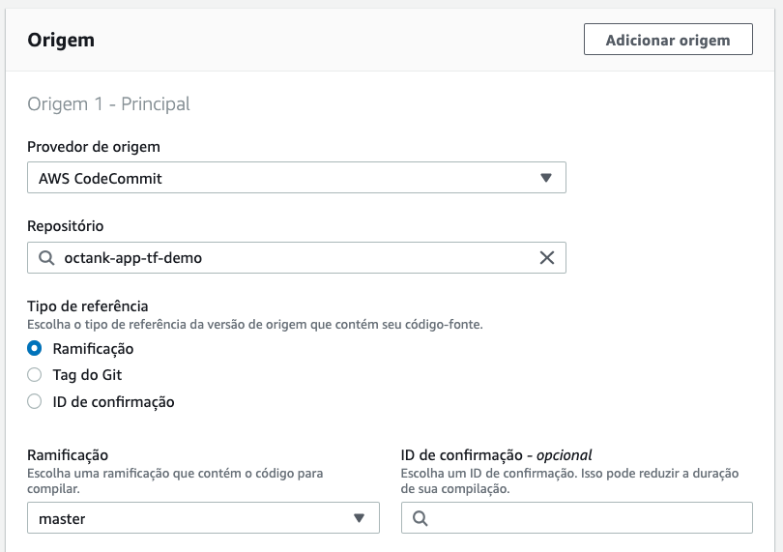The width and height of the screenshot is (783, 552).
Task: Clear the octank-app-tf-demo repository selection
Action: [546, 258]
